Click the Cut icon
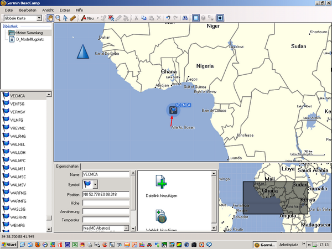332x249 pixels. (x=136, y=18)
